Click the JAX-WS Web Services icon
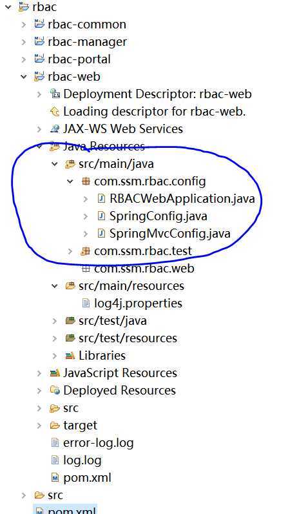 (x=55, y=128)
